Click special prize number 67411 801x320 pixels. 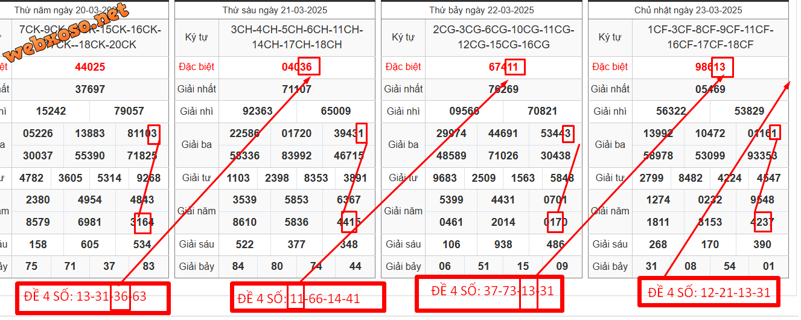click(x=503, y=67)
